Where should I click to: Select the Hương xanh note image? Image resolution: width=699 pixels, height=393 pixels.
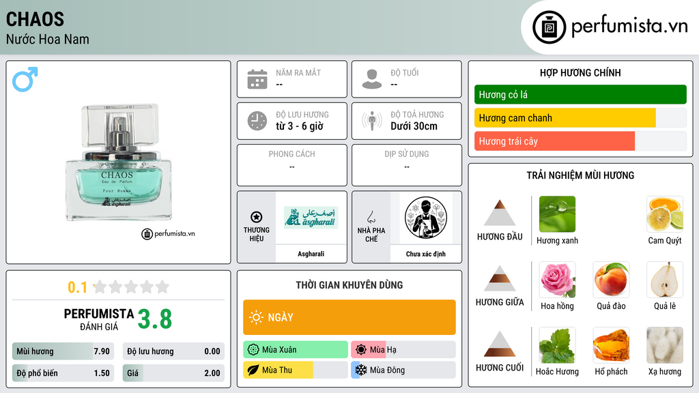[x=557, y=214]
